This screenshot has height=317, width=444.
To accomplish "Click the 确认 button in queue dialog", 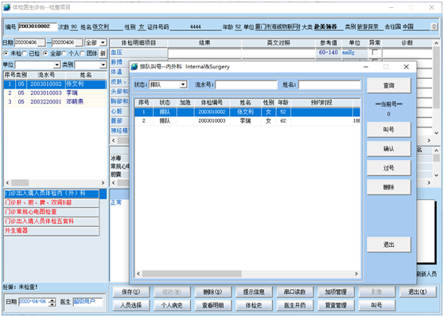I will (x=389, y=149).
